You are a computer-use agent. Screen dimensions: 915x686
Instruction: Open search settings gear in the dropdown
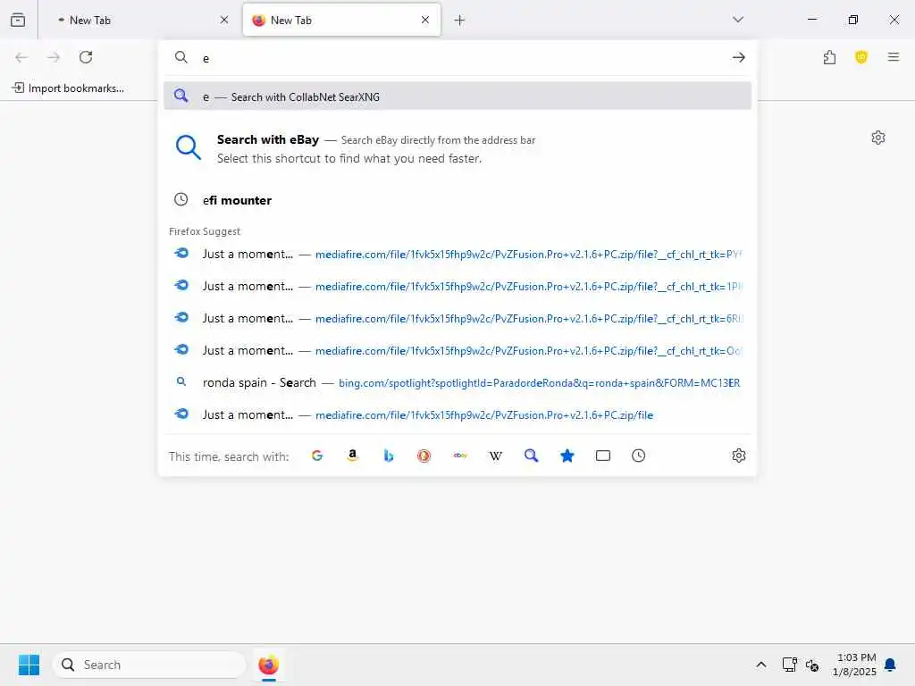[x=738, y=456]
